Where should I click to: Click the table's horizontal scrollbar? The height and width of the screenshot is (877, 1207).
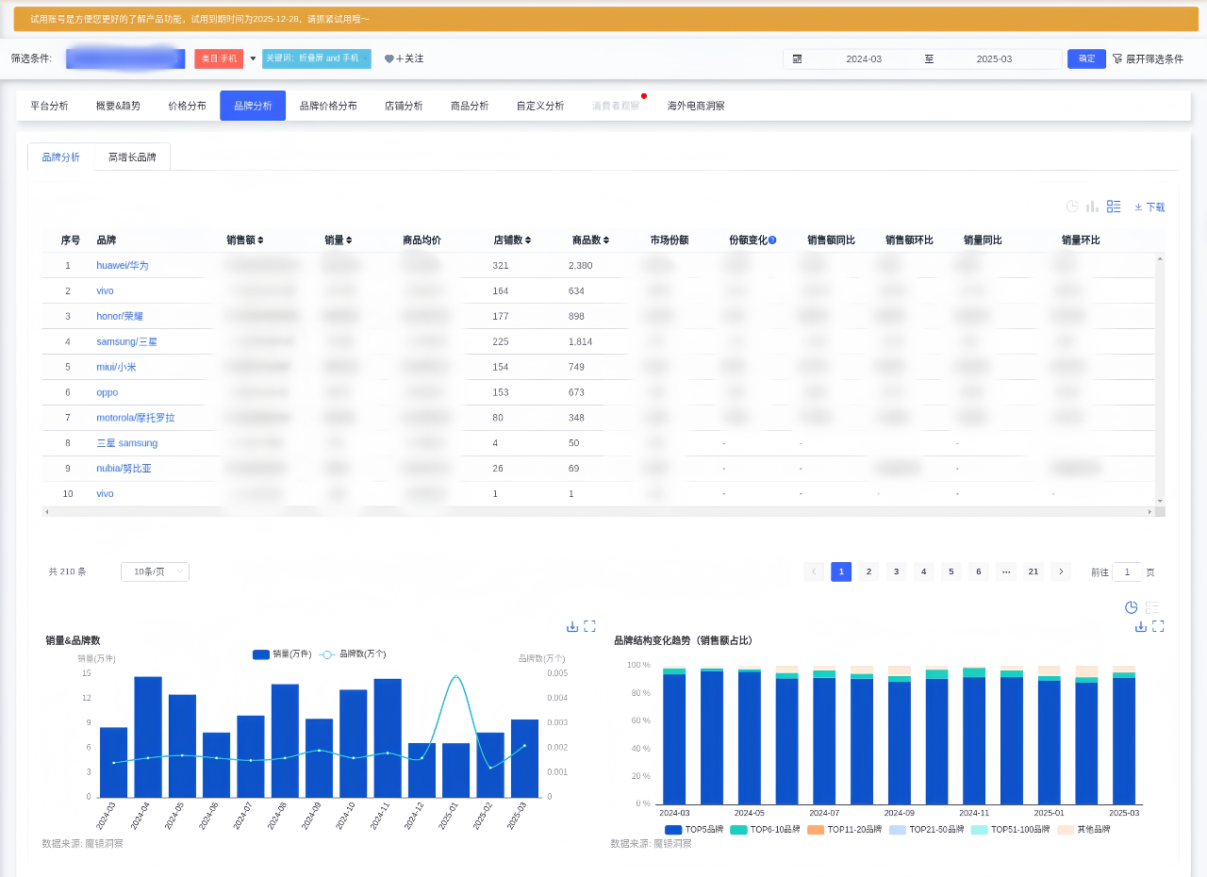coord(598,512)
